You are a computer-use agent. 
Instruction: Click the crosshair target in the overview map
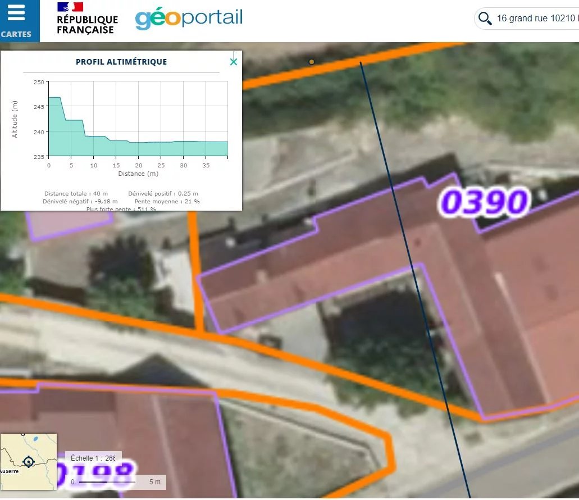pos(28,462)
